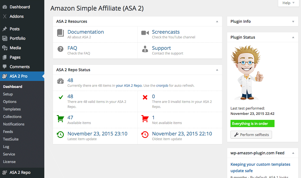Collapse the ASA 2 Repo Status panel
The width and height of the screenshot is (301, 178).
point(217,70)
